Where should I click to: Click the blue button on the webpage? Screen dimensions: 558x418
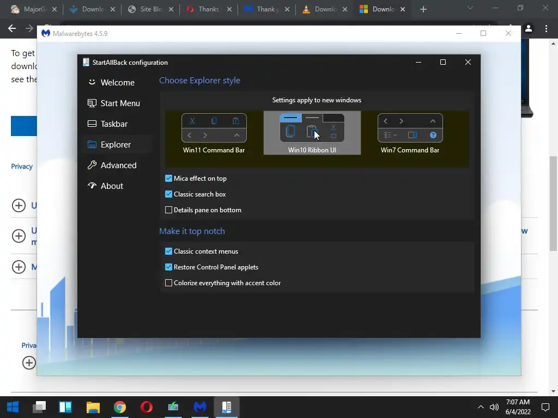click(24, 126)
